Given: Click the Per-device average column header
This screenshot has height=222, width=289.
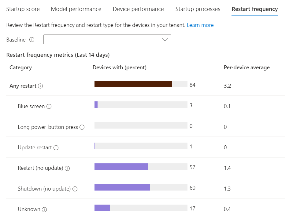Looking at the screenshot, I should click(247, 67).
